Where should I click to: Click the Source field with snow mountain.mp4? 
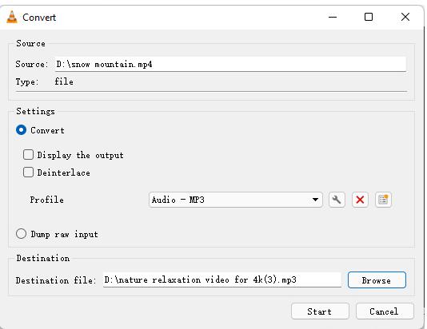click(230, 64)
